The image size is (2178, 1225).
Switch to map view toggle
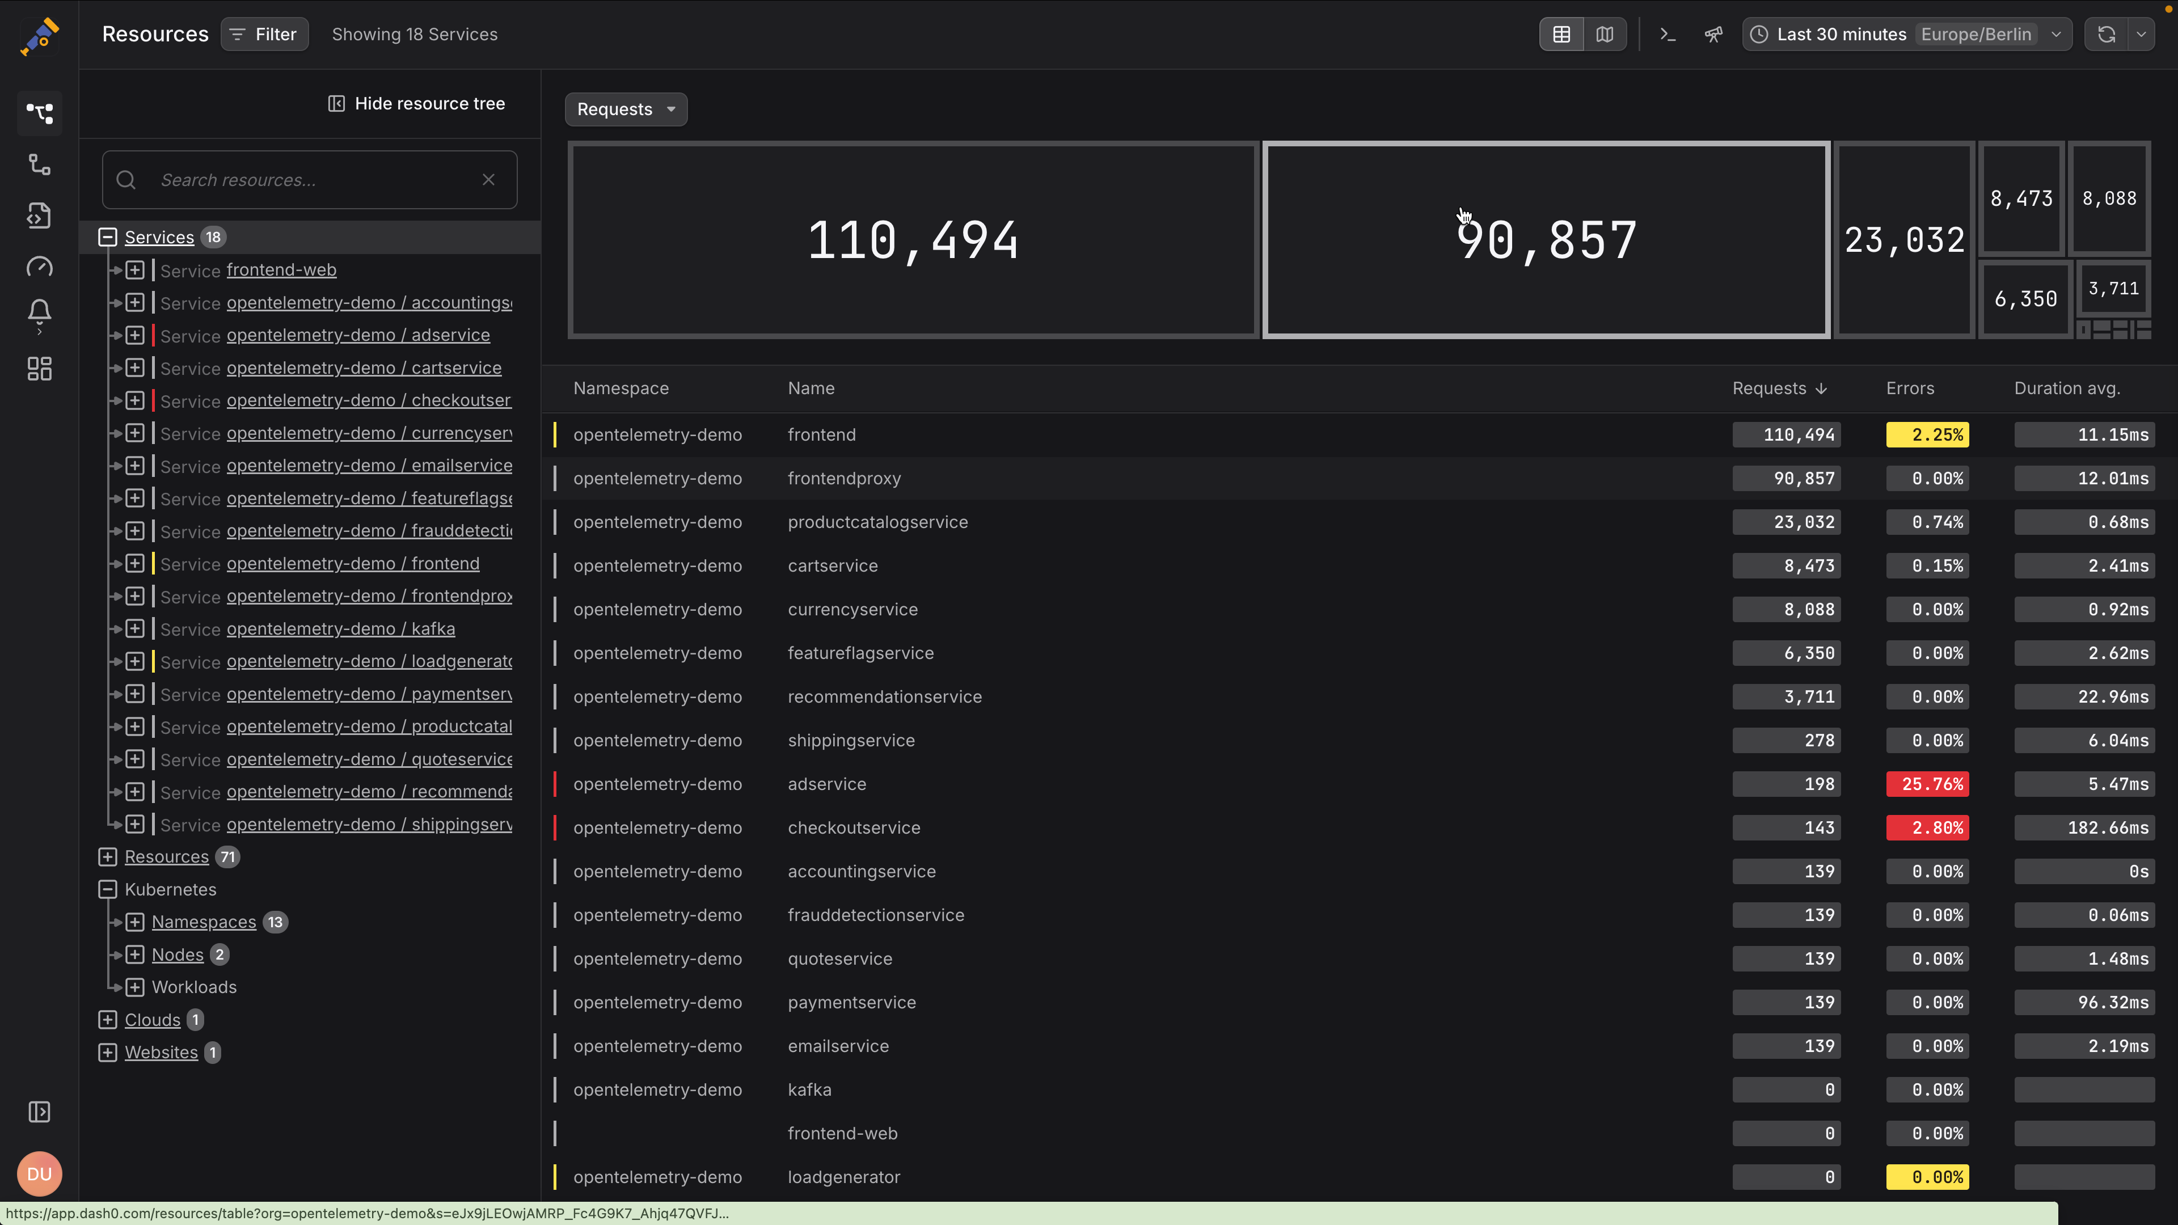pos(1604,35)
